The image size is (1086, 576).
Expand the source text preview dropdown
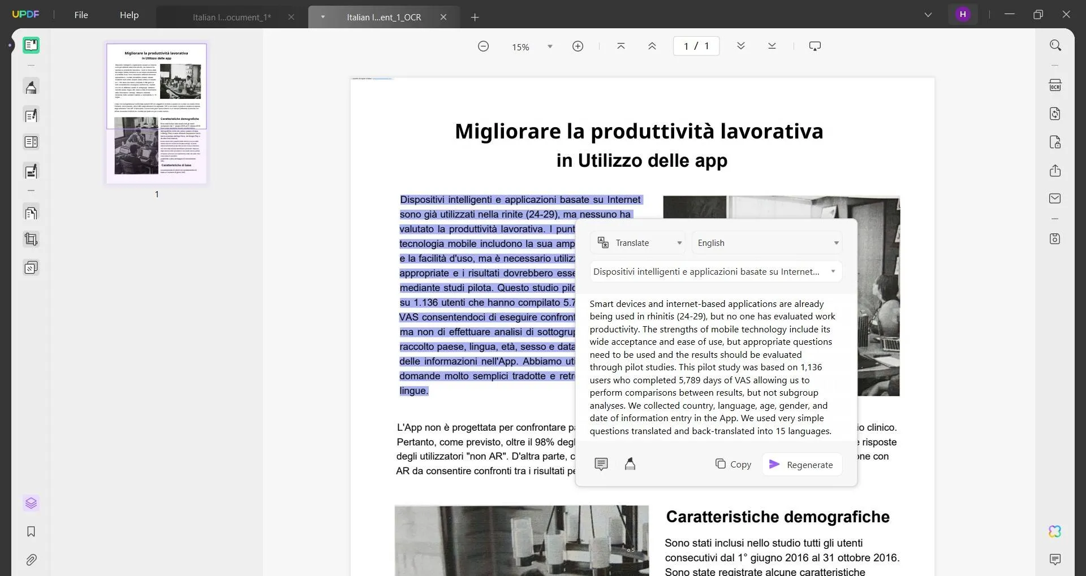833,272
